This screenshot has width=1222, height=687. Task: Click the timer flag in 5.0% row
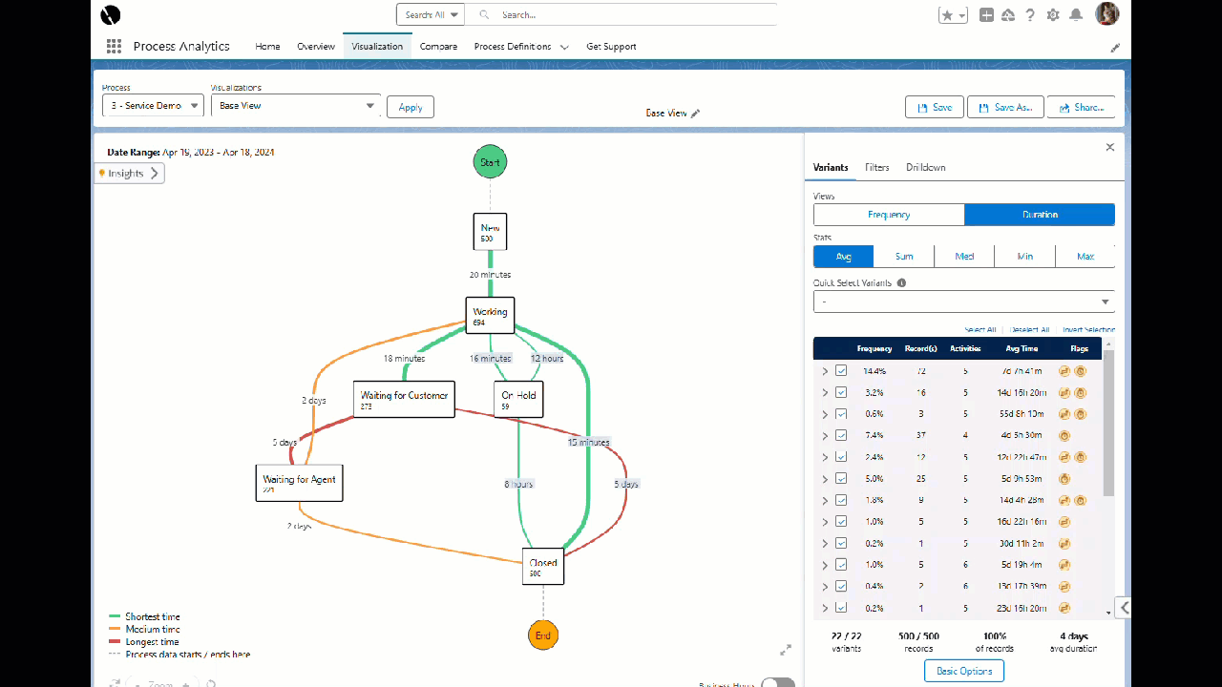point(1064,479)
